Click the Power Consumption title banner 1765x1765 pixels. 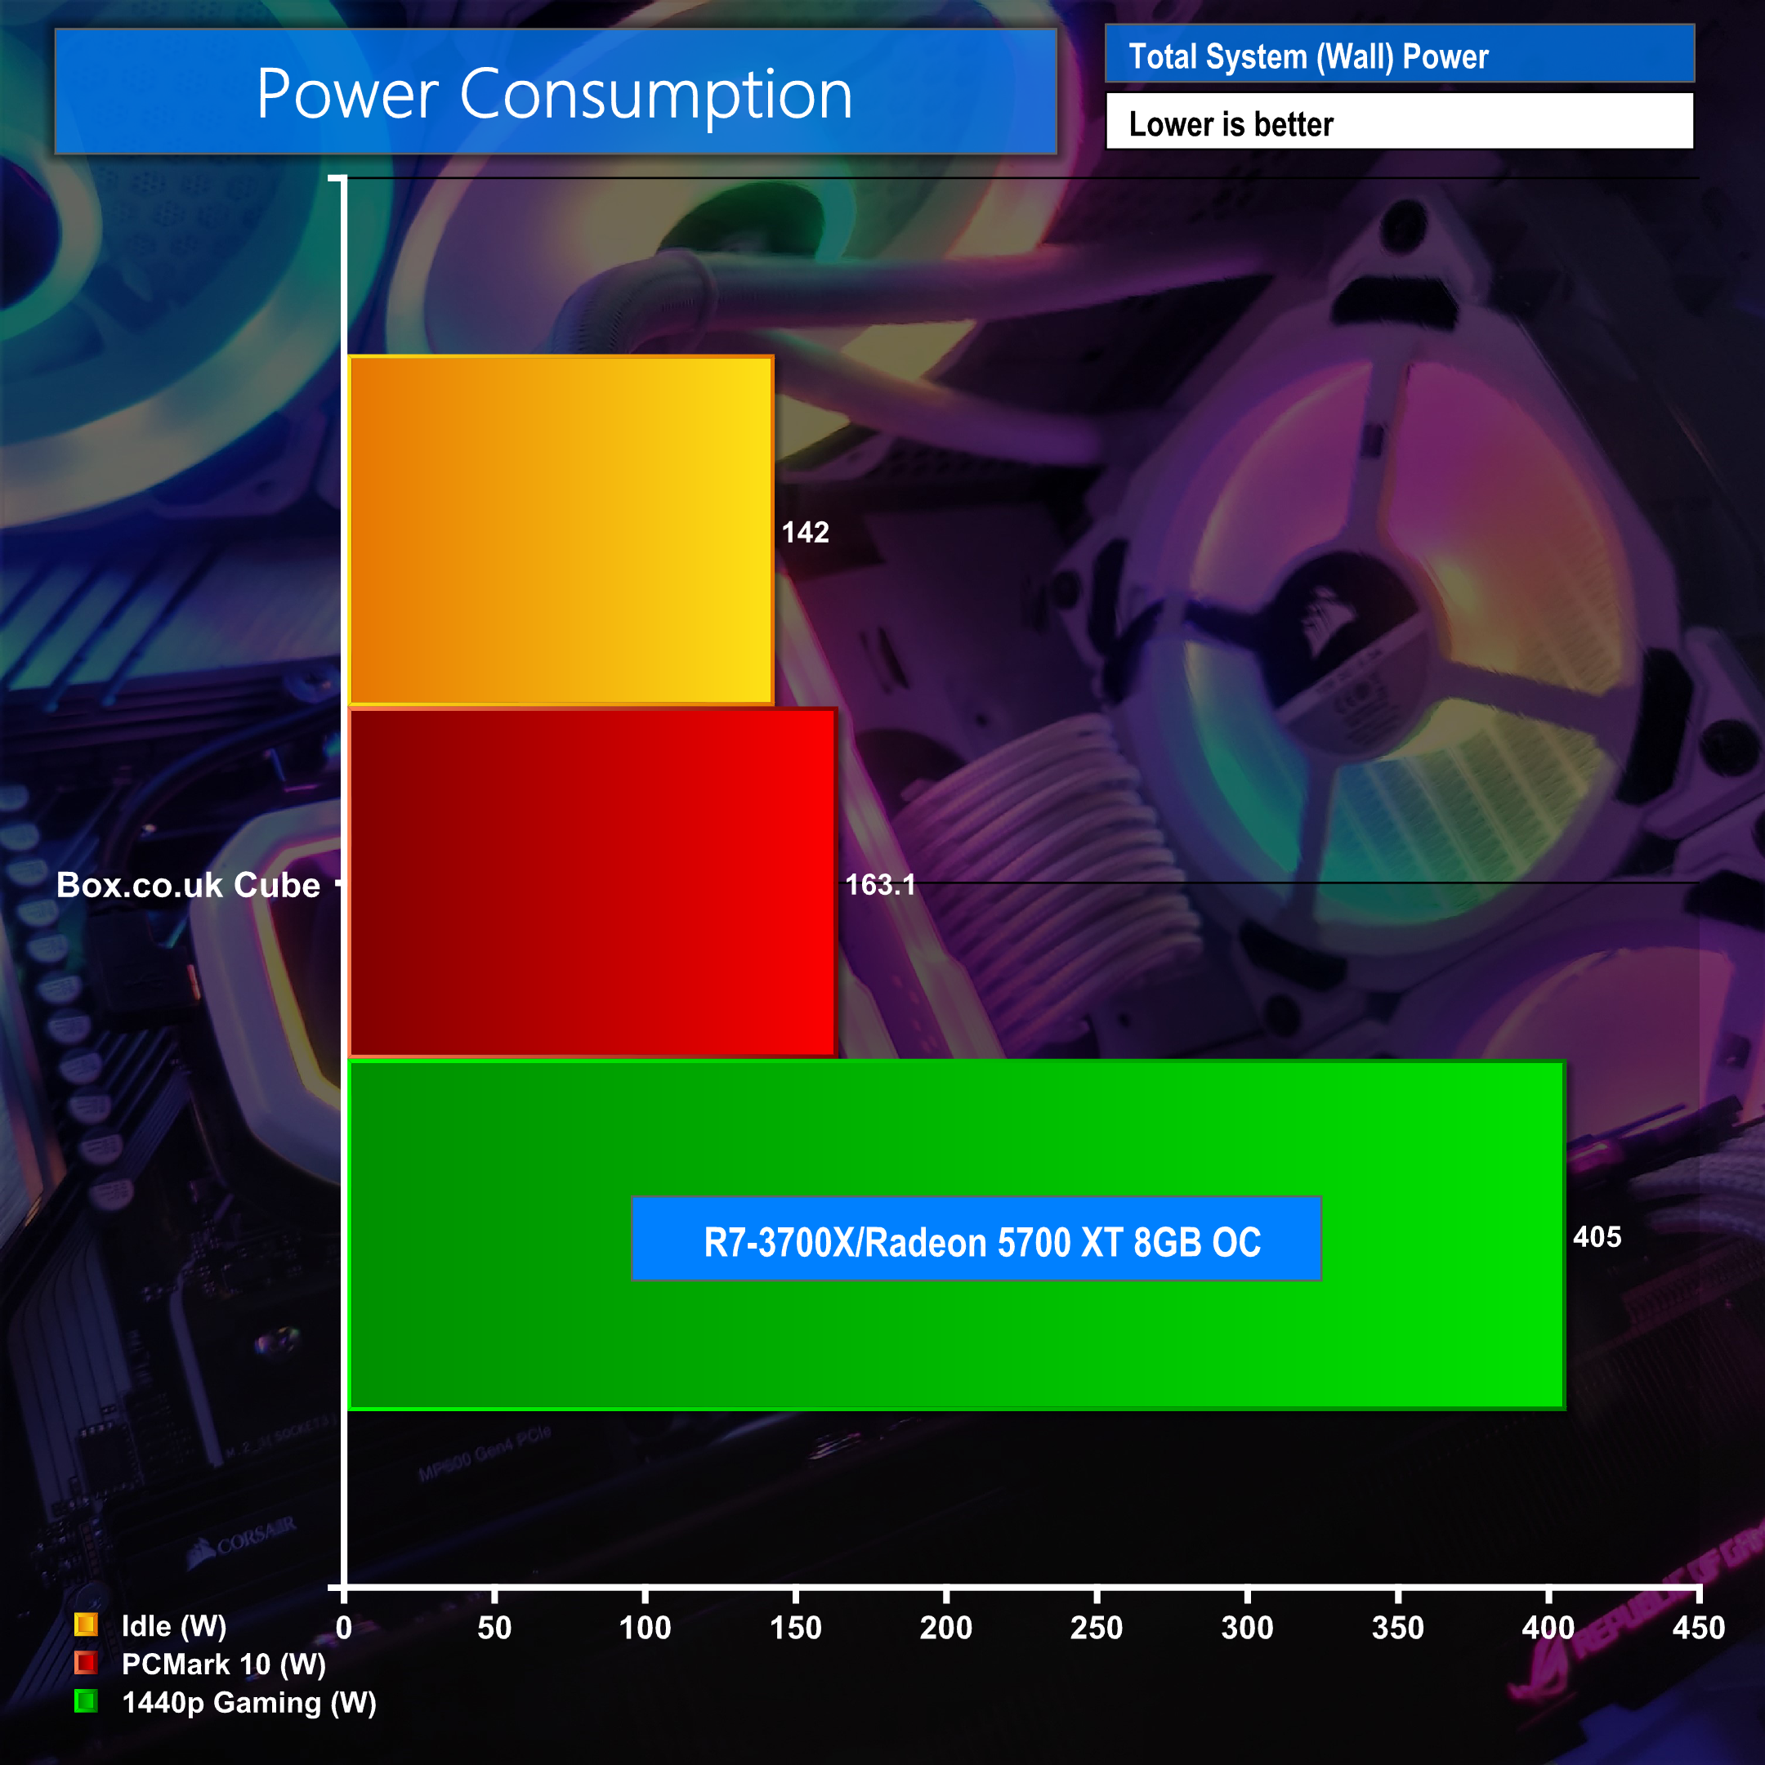(x=556, y=92)
